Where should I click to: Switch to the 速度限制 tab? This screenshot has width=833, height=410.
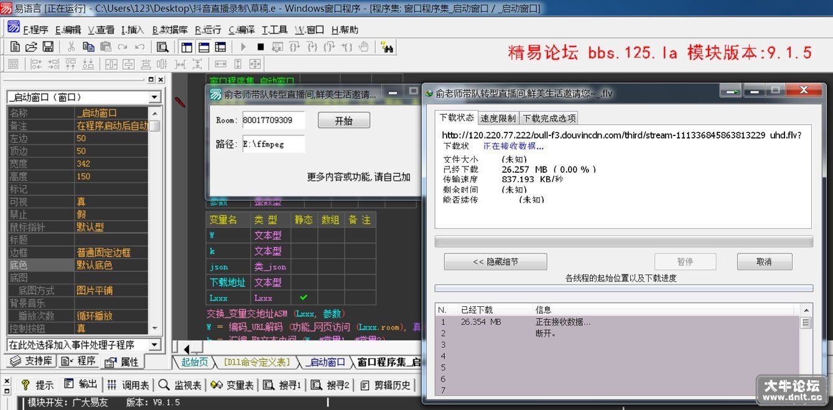pos(498,118)
